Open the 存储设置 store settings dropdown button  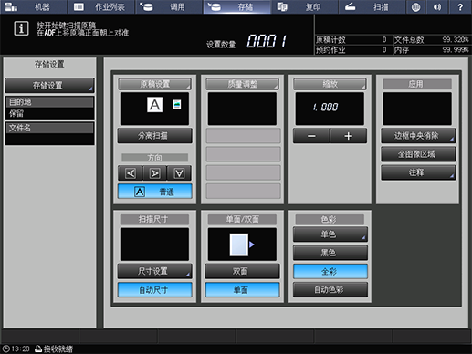49,86
